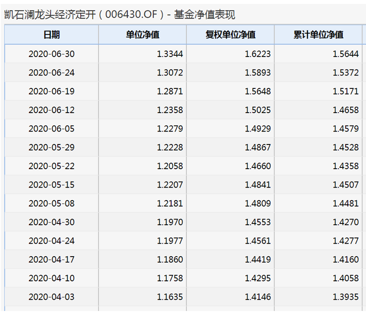Click unit net value 1.1758
366x314 pixels.
[x=170, y=278]
